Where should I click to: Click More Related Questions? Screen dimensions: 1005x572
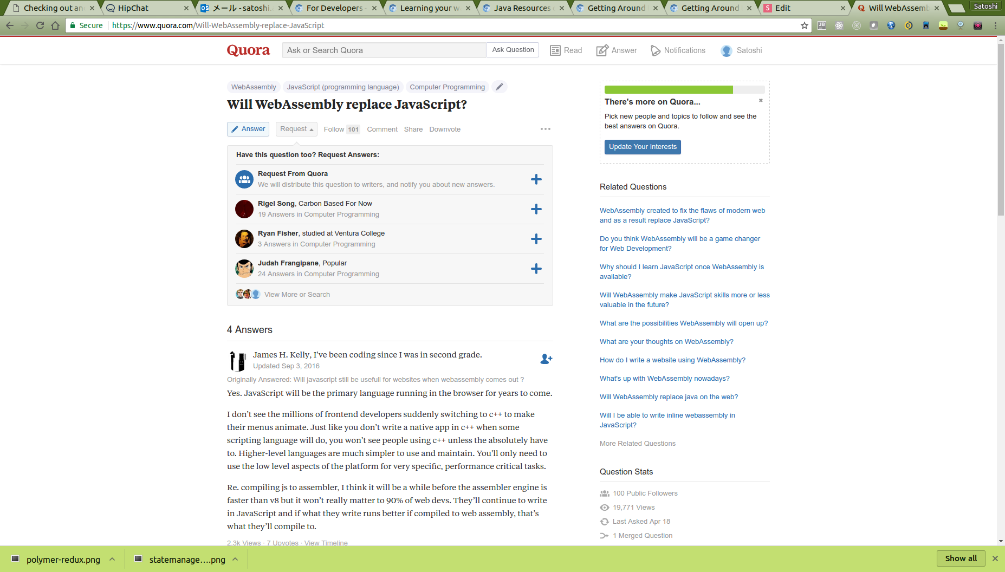[x=638, y=444]
